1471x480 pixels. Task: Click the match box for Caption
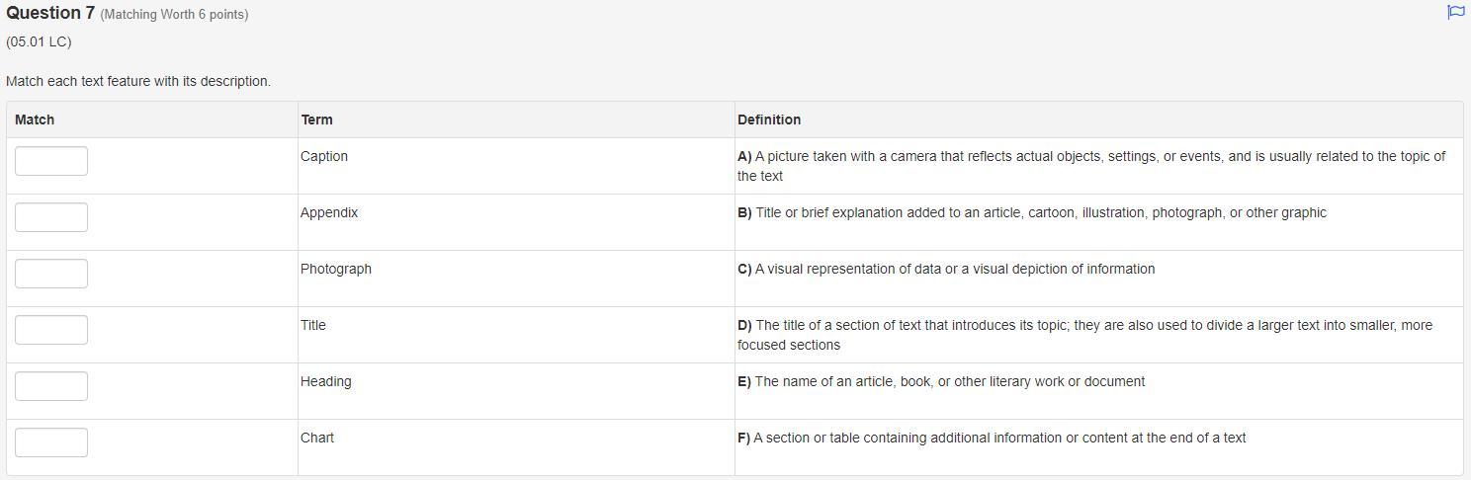click(x=51, y=161)
